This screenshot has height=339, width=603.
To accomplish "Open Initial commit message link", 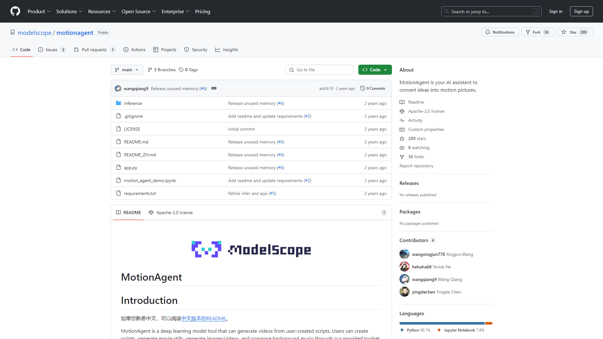I will coord(241,129).
